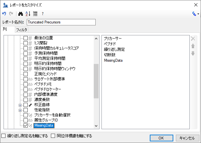The height and width of the screenshot is (143, 201).
Task: Click the number icon beside 予測保持時間
Action: click(x=30, y=53)
